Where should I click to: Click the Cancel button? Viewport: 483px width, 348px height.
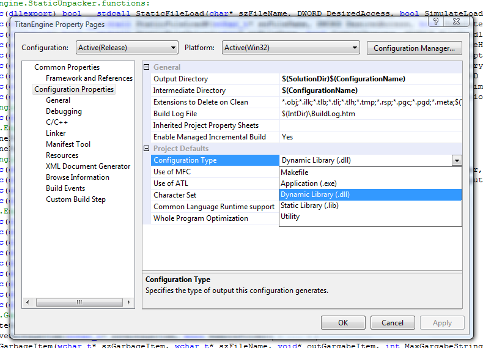[393, 323]
